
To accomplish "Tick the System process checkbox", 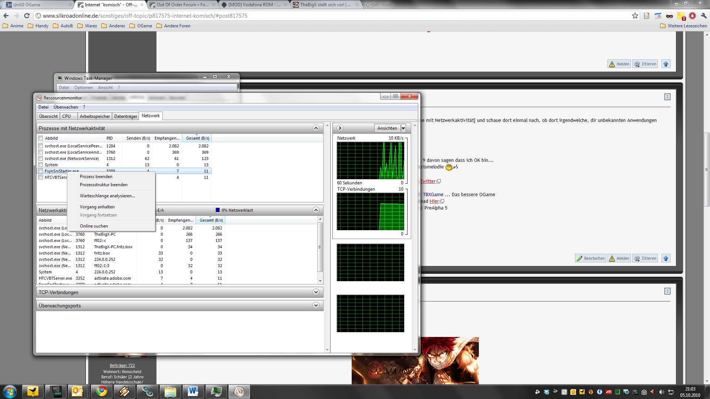I will point(41,165).
